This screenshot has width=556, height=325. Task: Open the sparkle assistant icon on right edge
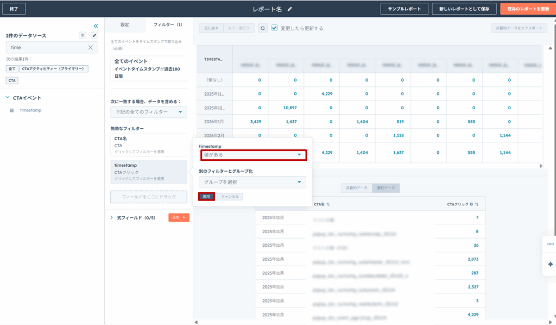pos(550,264)
